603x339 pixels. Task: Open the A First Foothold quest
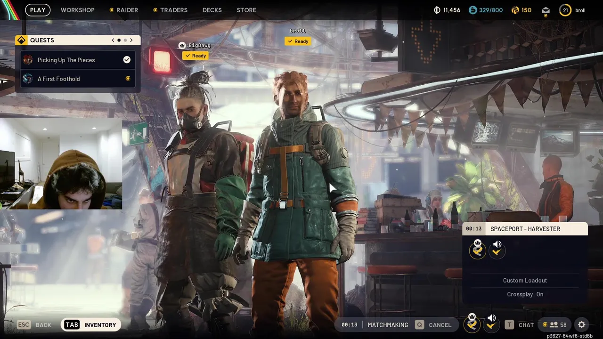click(78, 79)
